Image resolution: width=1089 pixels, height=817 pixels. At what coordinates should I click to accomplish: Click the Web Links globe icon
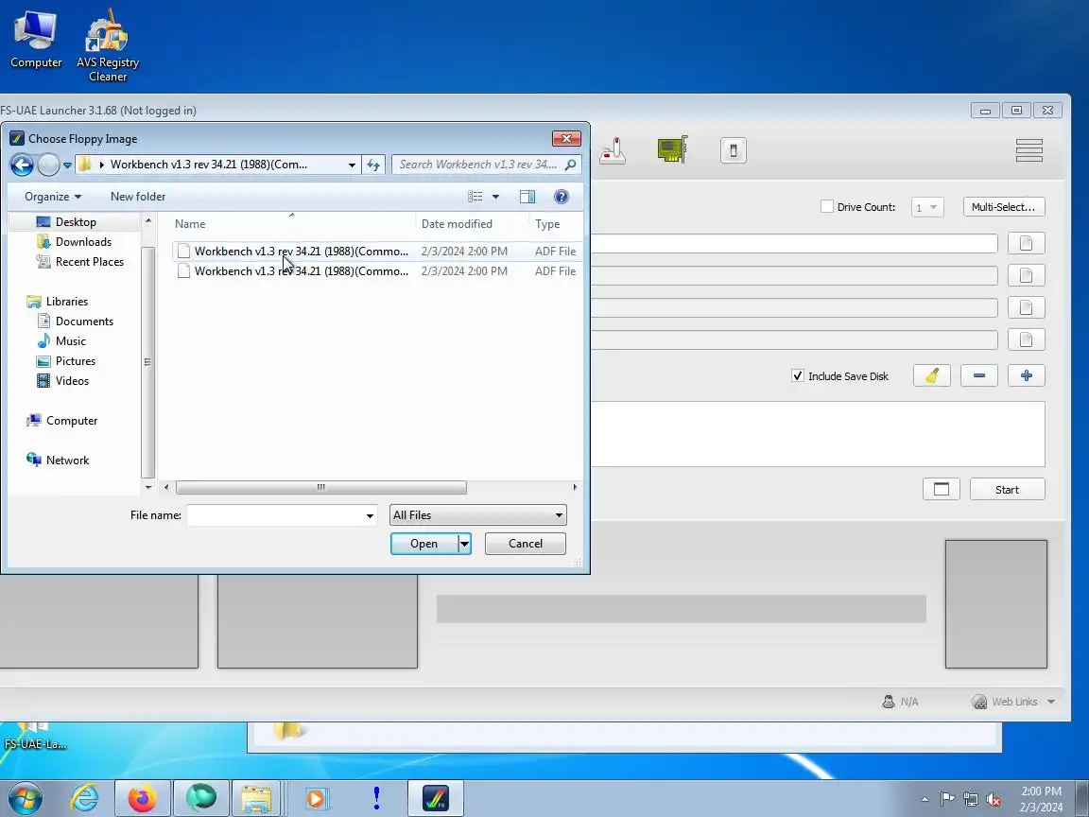pos(979,702)
